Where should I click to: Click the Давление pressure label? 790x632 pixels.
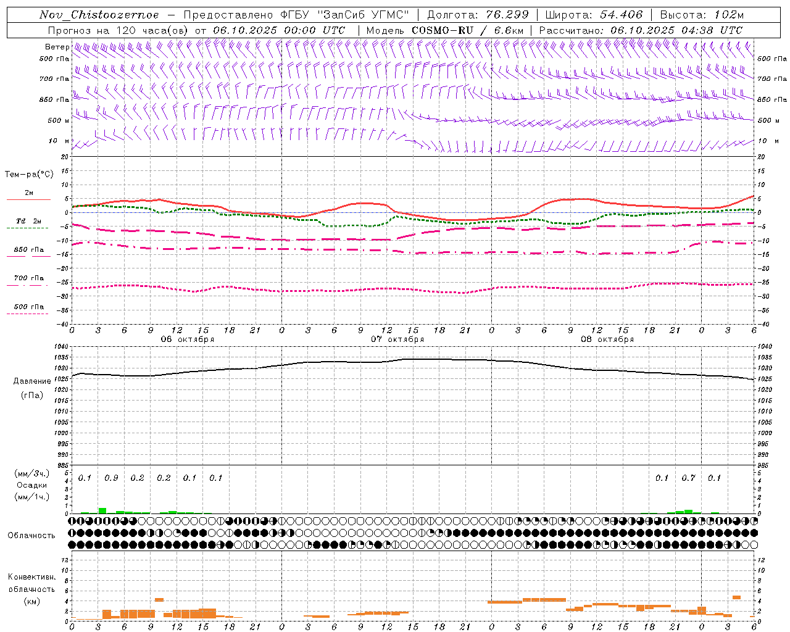(31, 381)
